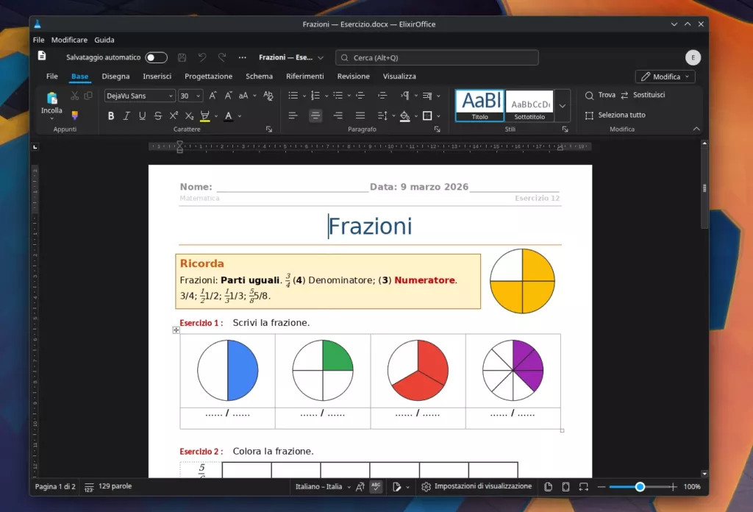
Task: Click the table move handle above the circles
Action: pyautogui.click(x=176, y=330)
